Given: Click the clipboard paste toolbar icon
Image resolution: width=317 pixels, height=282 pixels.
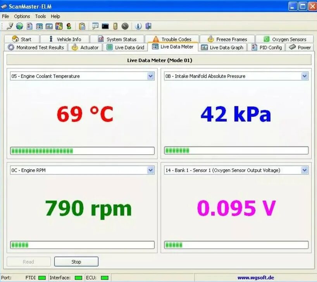Looking at the screenshot, I should coord(82,26).
